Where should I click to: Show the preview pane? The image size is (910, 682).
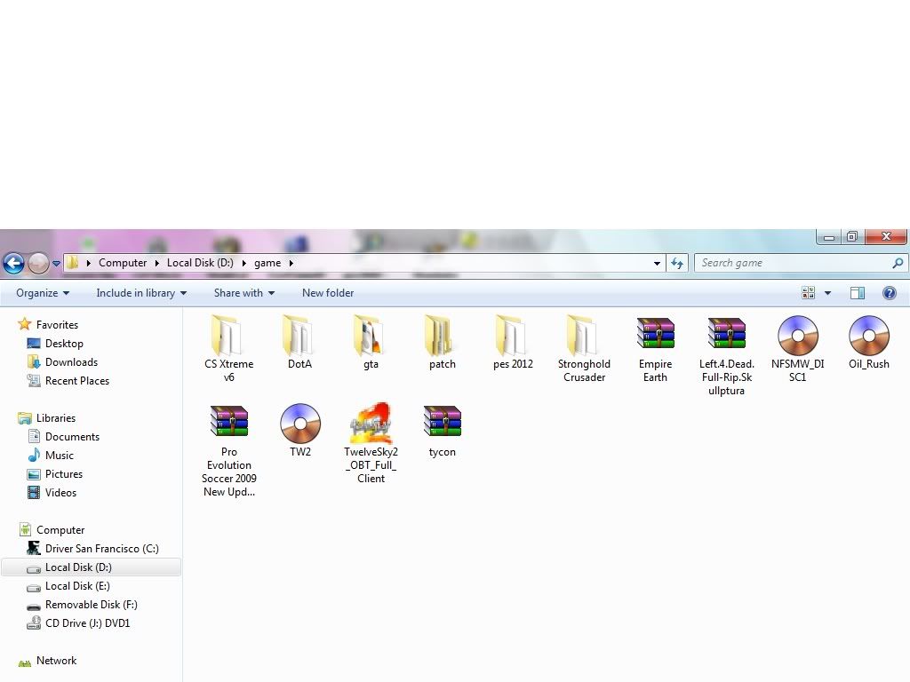point(858,293)
